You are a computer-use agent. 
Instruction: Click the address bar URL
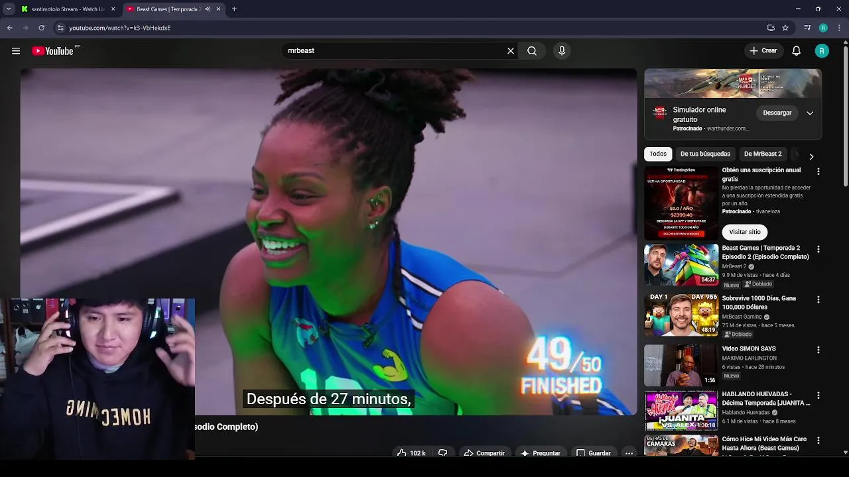120,28
